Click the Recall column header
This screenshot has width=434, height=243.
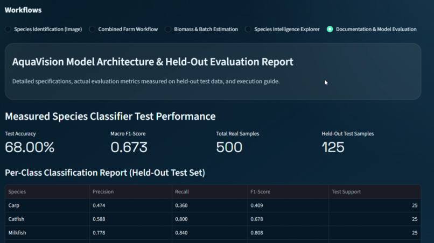[x=209, y=191]
